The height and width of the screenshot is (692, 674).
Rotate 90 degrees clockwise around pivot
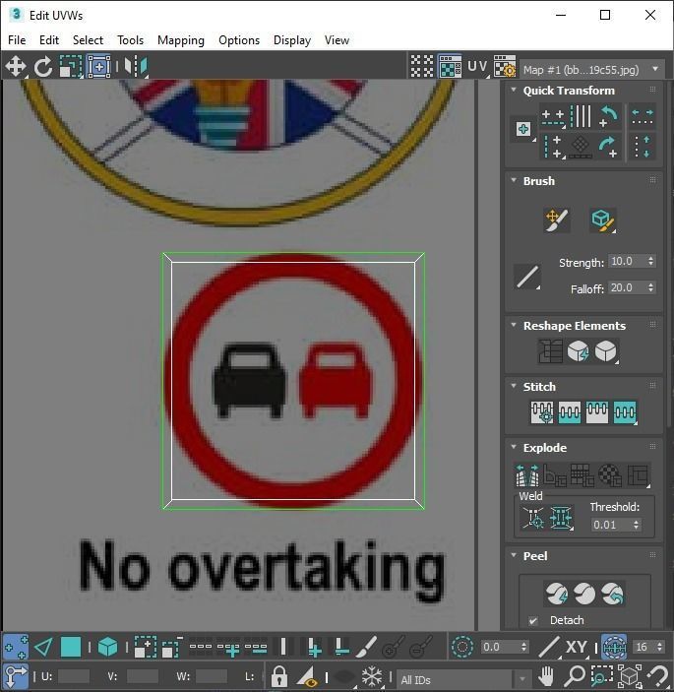tap(608, 147)
